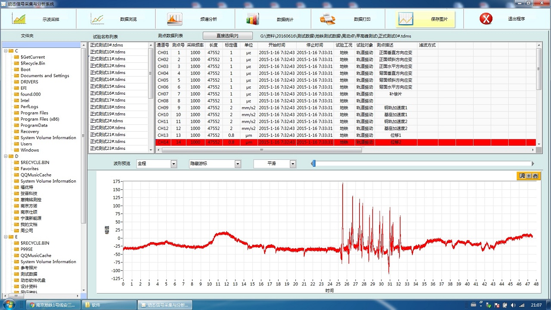
Task: Collapse the D drive tree node
Action: pos(6,156)
